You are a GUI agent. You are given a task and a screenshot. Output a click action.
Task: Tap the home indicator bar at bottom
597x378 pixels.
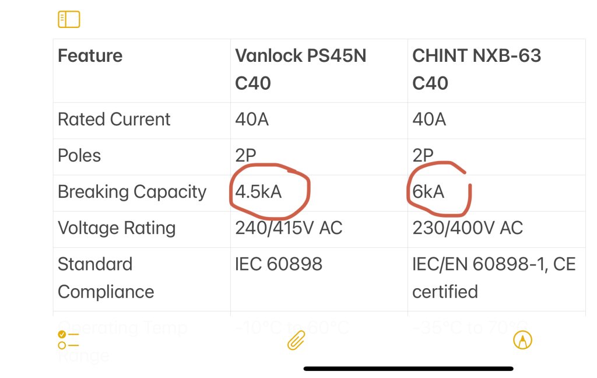(x=409, y=369)
